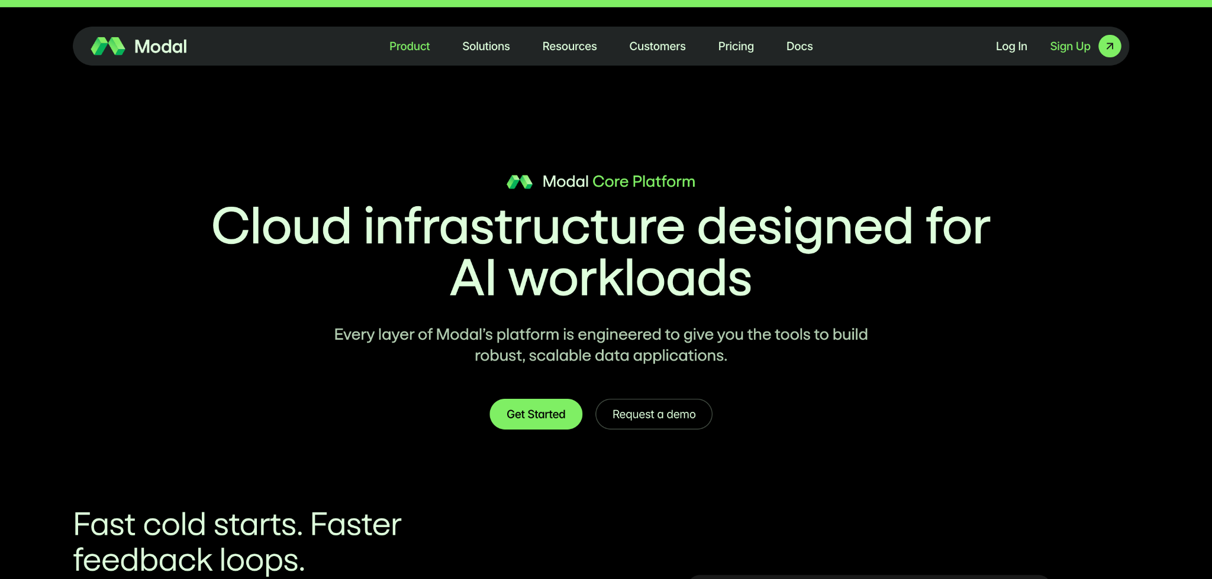Open the Resources menu

(x=569, y=46)
